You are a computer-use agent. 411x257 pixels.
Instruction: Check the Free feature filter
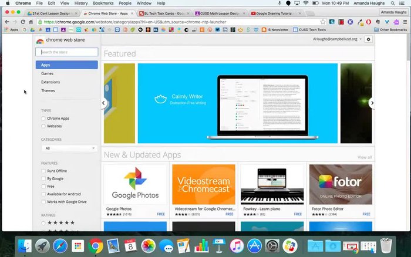(43, 186)
